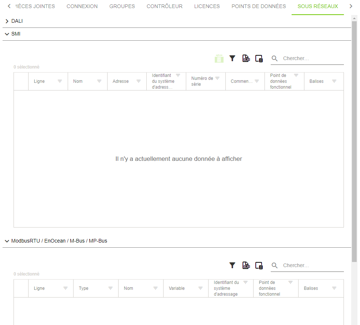Open filter for SMI Adresse column
The width and height of the screenshot is (360, 325).
pos(139,81)
